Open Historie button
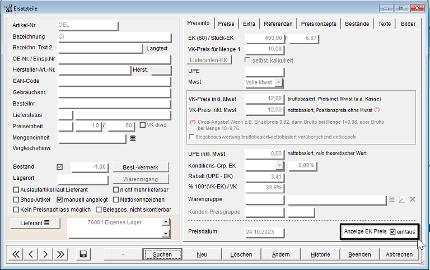Viewport: 430px width, 270px height. pos(320,254)
